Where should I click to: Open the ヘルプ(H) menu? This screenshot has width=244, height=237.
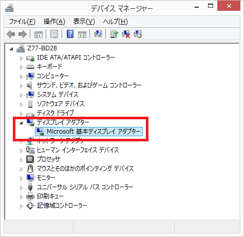click(116, 22)
